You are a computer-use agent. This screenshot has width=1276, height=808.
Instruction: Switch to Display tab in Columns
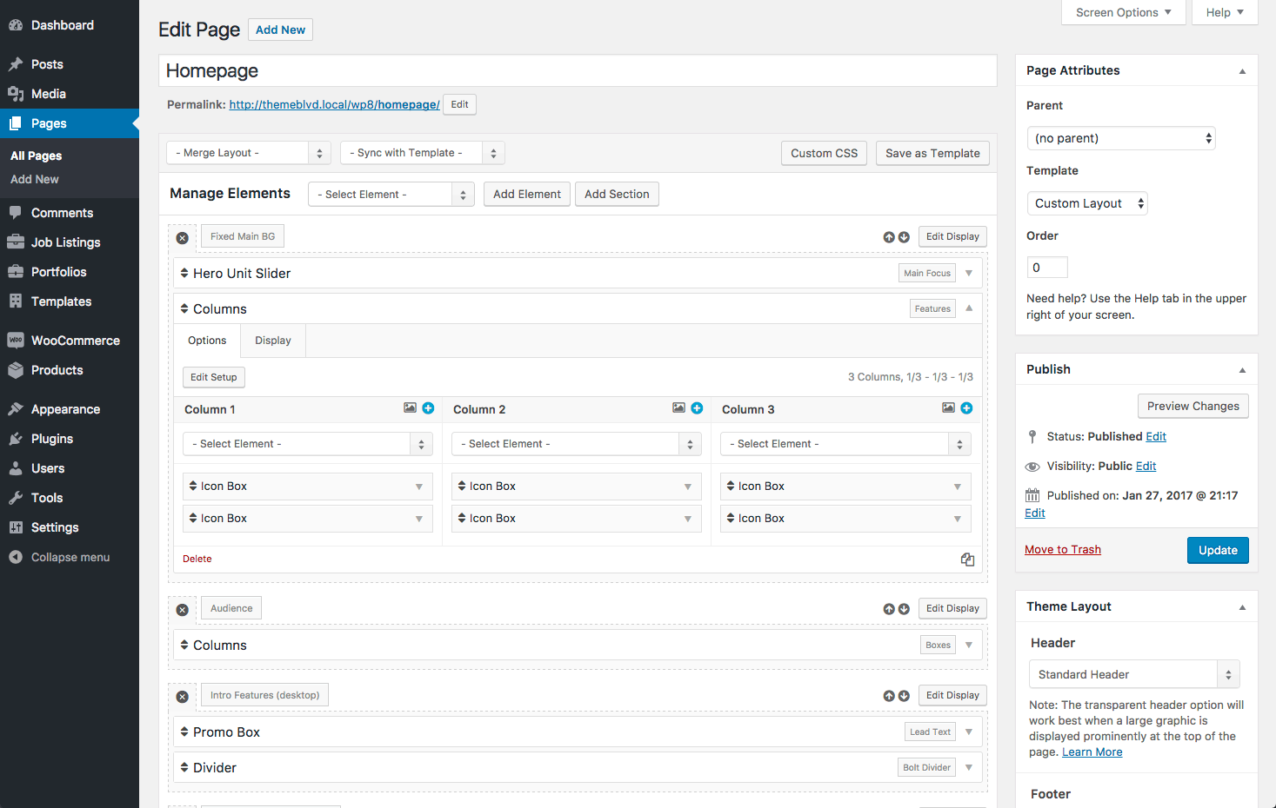click(273, 341)
